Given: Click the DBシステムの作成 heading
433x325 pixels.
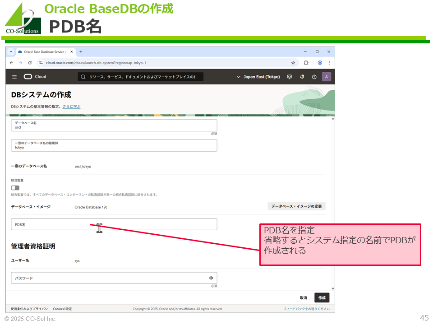Looking at the screenshot, I should 41,95.
